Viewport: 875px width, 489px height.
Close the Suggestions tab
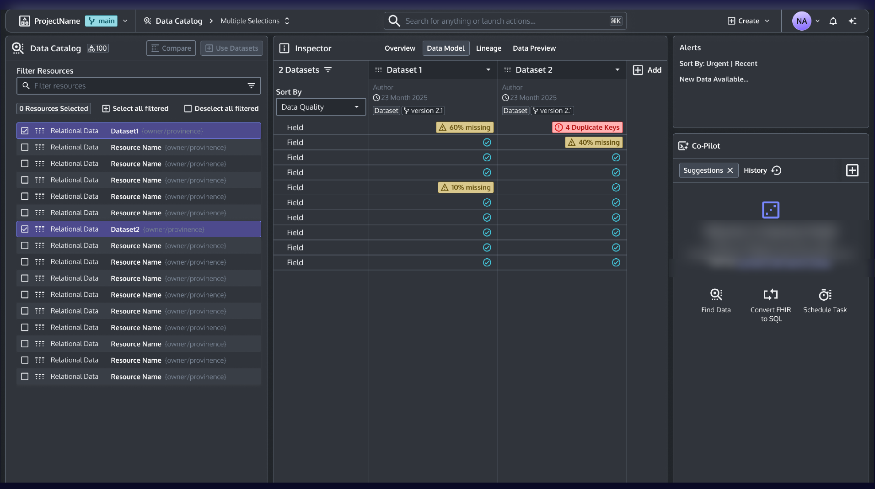(x=730, y=170)
